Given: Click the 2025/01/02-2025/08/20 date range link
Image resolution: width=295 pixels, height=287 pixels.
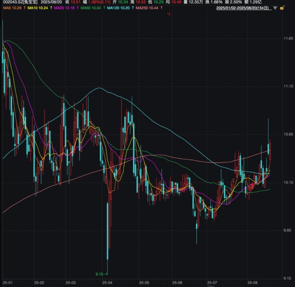Looking at the screenshot, I should pos(243,8).
